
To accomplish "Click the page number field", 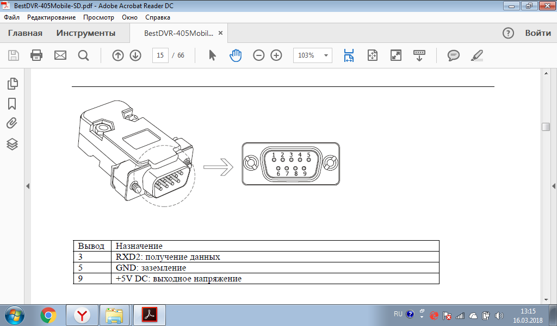I will (x=160, y=55).
